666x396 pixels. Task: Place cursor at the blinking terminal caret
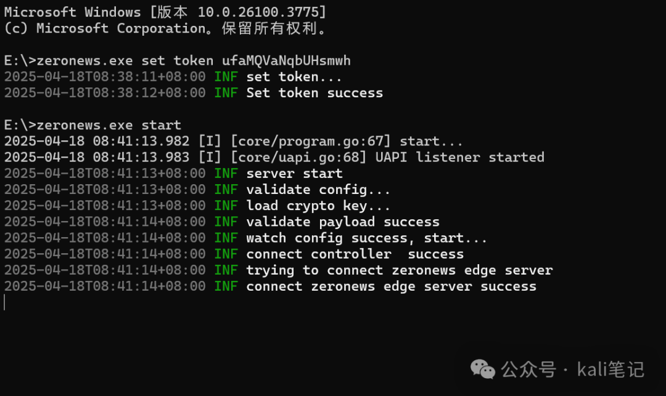tap(4, 302)
